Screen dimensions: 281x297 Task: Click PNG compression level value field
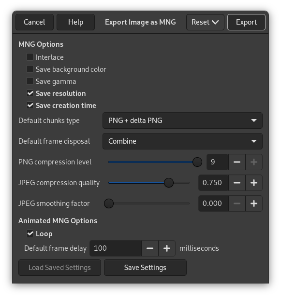pyautogui.click(x=217, y=162)
